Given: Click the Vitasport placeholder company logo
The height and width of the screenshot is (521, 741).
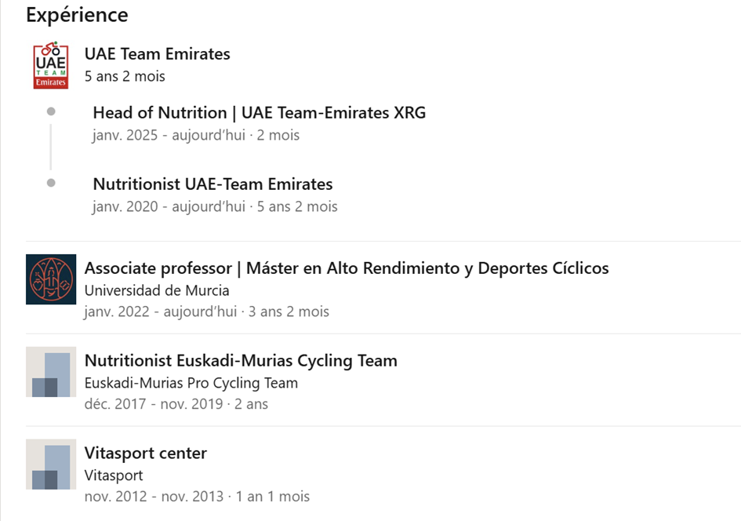Looking at the screenshot, I should click(x=51, y=465).
